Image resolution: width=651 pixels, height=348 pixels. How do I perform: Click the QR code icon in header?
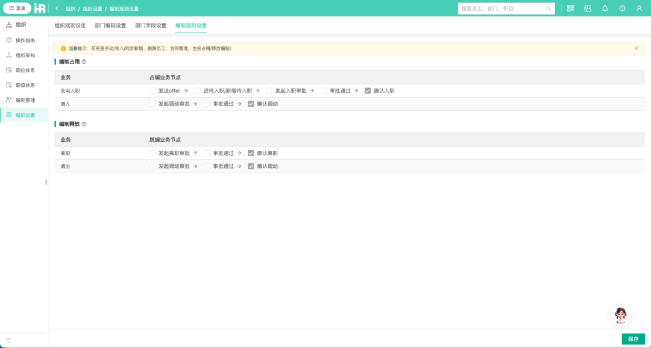pyautogui.click(x=570, y=8)
